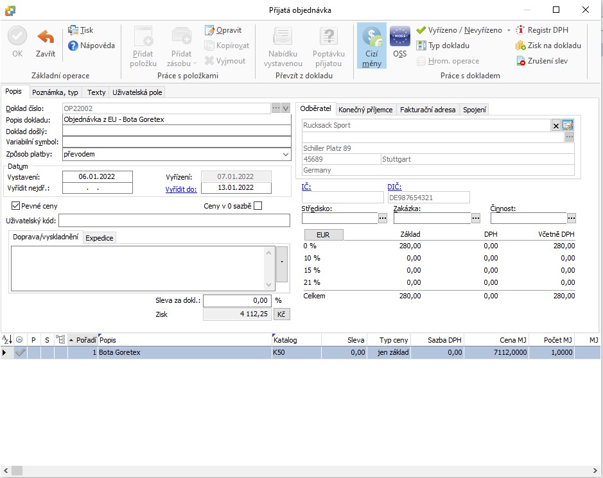Expand the Doklad číslo V dropdown

286,108
